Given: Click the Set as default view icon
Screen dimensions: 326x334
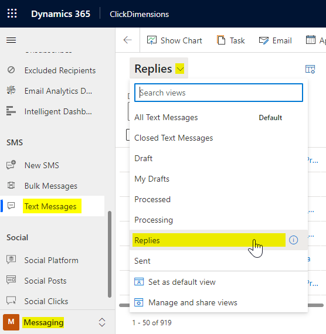Looking at the screenshot, I should (x=139, y=282).
